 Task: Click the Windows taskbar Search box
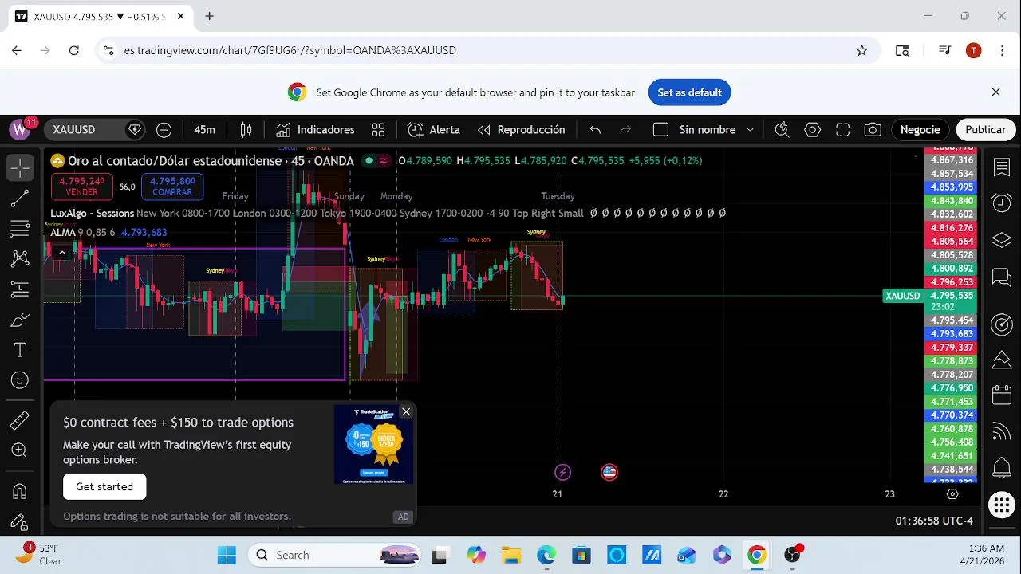click(x=335, y=555)
